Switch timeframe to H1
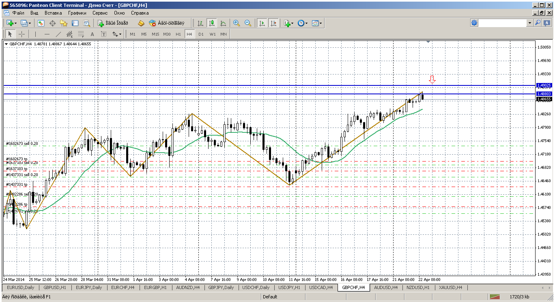Screen dimensions: 555x302 (x=178, y=34)
